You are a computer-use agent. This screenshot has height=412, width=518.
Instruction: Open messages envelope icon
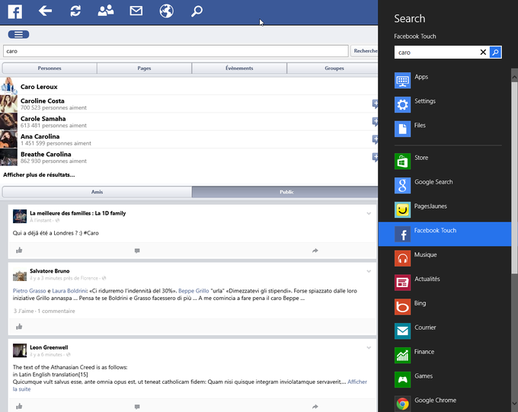136,11
